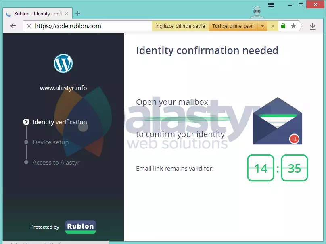Click the green padlock security icon
The width and height of the screenshot is (326, 244).
tap(283, 26)
